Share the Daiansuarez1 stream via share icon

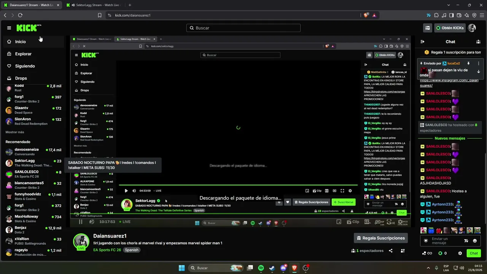coord(391,251)
